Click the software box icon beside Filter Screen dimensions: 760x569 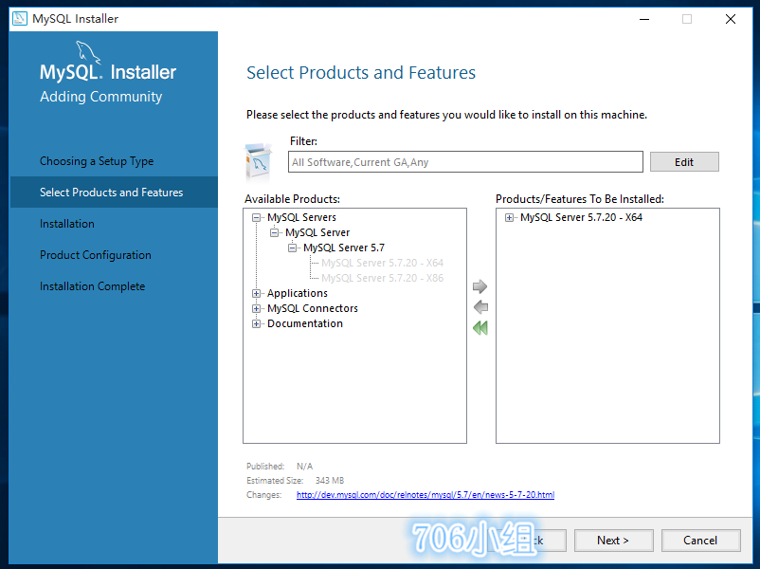tap(259, 161)
